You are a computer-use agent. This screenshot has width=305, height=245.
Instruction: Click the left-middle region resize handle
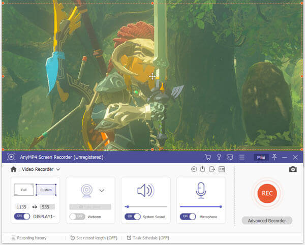pos(3,76)
